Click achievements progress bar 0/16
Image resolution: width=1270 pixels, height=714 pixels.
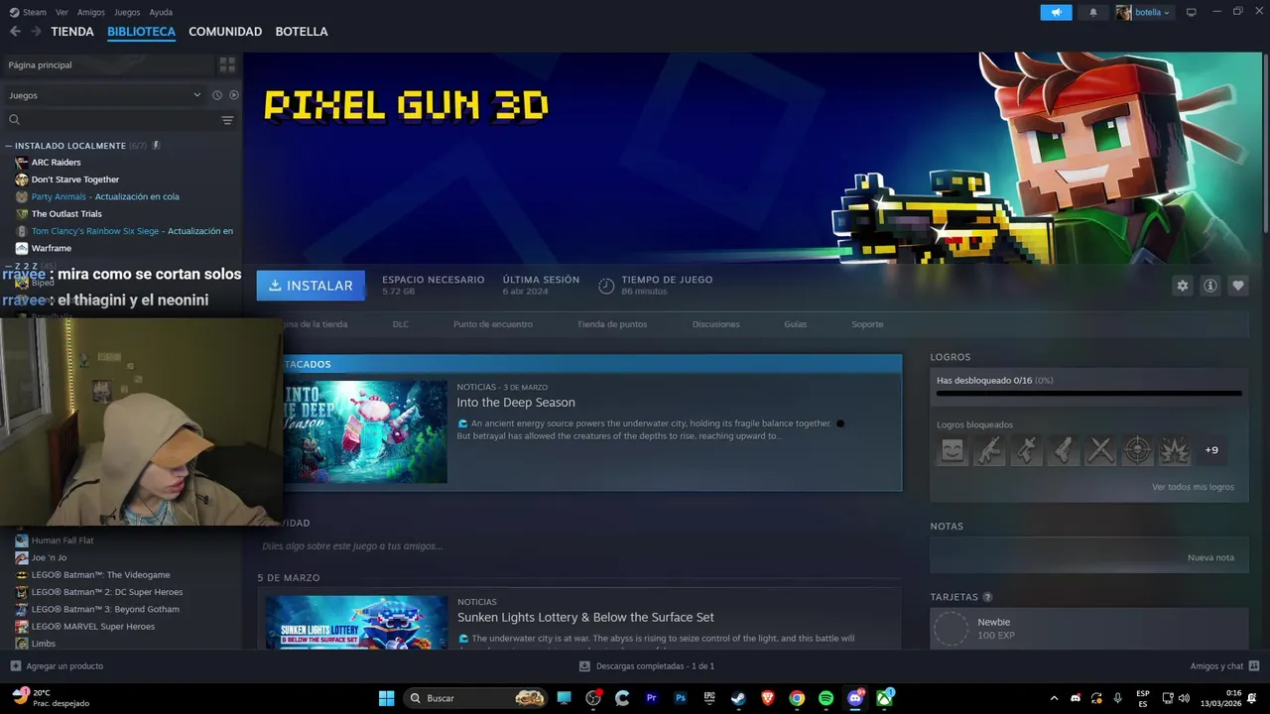coord(1088,394)
